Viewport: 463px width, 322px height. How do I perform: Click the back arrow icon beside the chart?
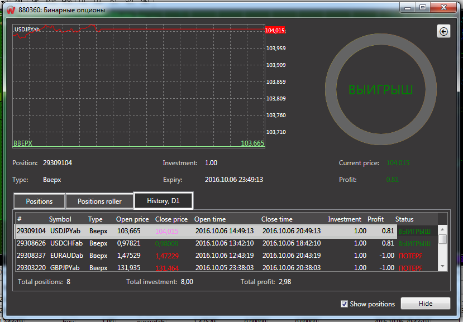pos(443,32)
